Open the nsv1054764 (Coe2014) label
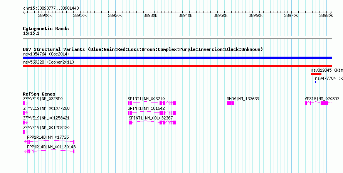This screenshot has width=343, height=173. click(46, 54)
